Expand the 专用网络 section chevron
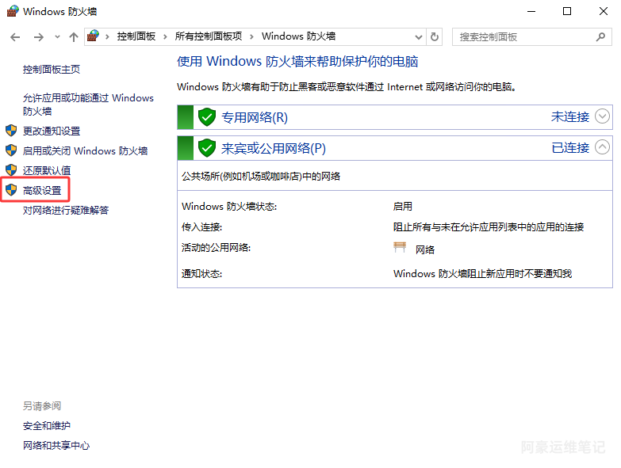Screen dimensions: 621x468 click(x=603, y=116)
